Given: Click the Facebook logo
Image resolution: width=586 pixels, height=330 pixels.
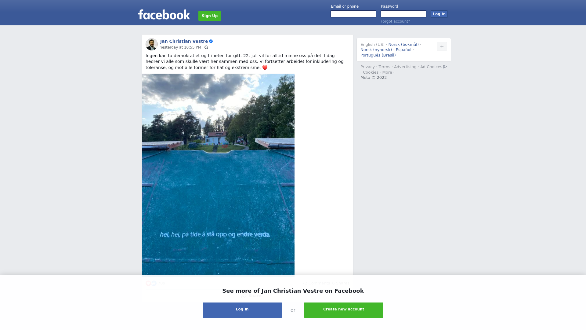Looking at the screenshot, I should tap(164, 15).
